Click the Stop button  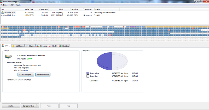click(68, 106)
